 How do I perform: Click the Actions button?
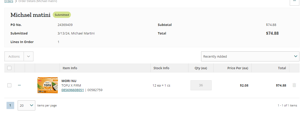[14, 56]
